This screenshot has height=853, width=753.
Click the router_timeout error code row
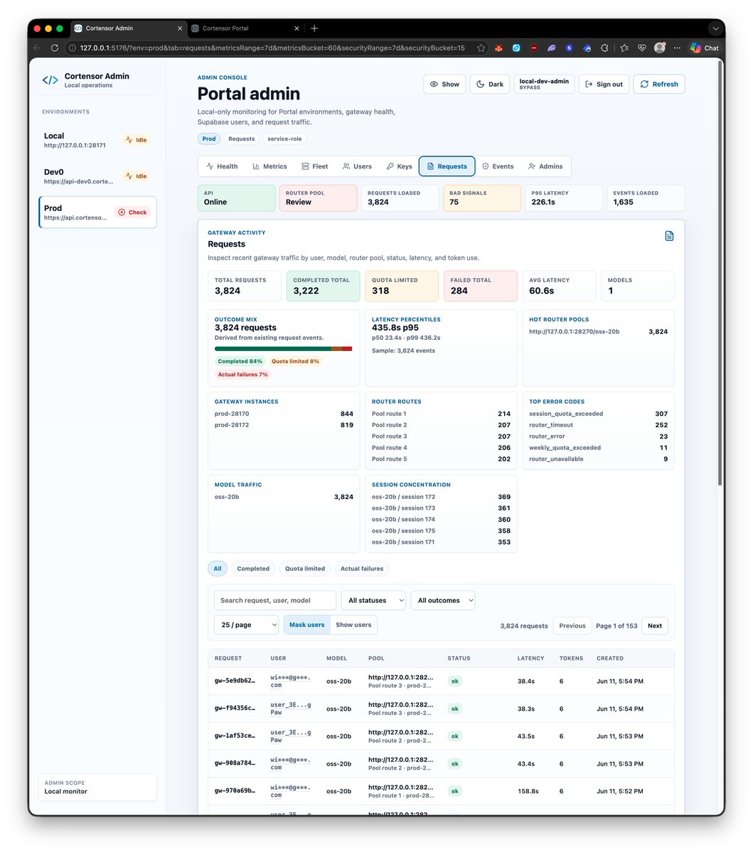598,425
